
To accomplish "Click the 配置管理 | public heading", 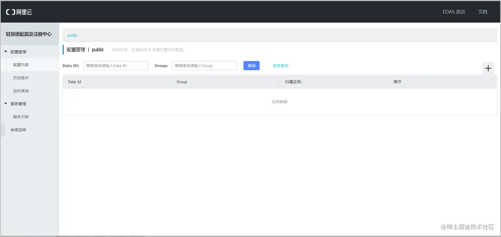I will [x=85, y=50].
